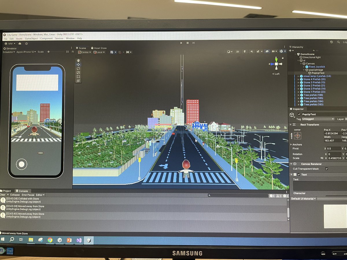
Task: Toggle scene visibility eye icon
Action: [x=267, y=51]
